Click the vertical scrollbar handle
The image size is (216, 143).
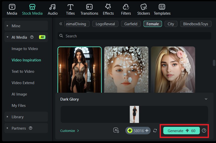[x=214, y=63]
